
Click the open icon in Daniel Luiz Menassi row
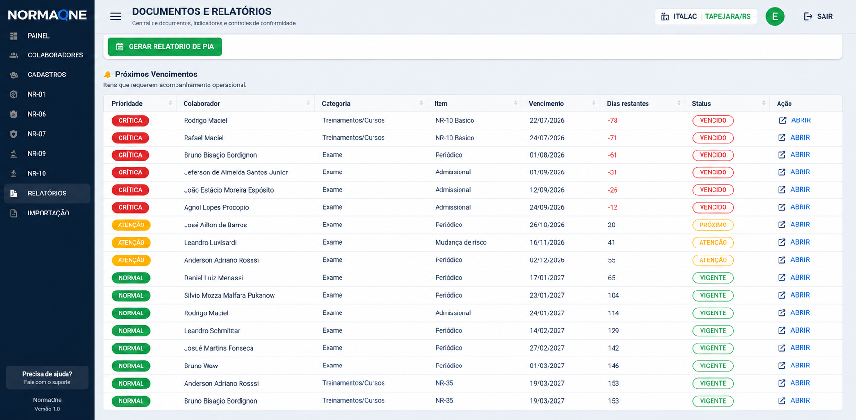[781, 278]
